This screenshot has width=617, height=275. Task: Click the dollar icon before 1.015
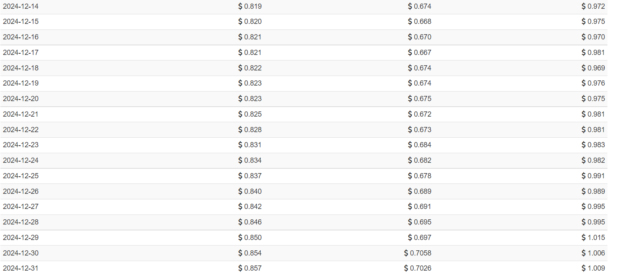[584, 238]
